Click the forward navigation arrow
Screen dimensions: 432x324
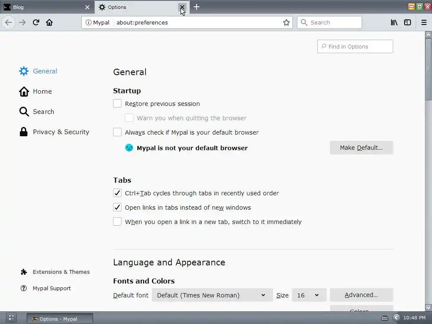click(22, 22)
